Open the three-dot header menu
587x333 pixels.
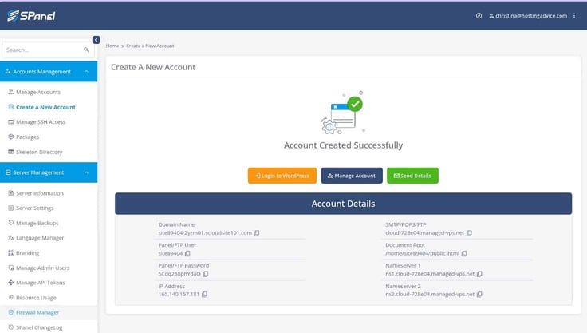point(574,16)
